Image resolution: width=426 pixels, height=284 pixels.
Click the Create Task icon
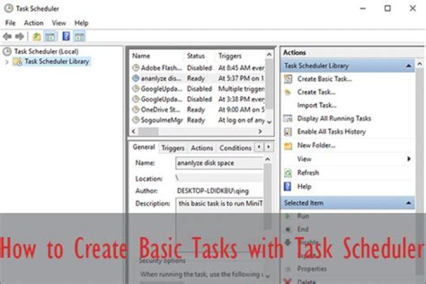point(288,92)
